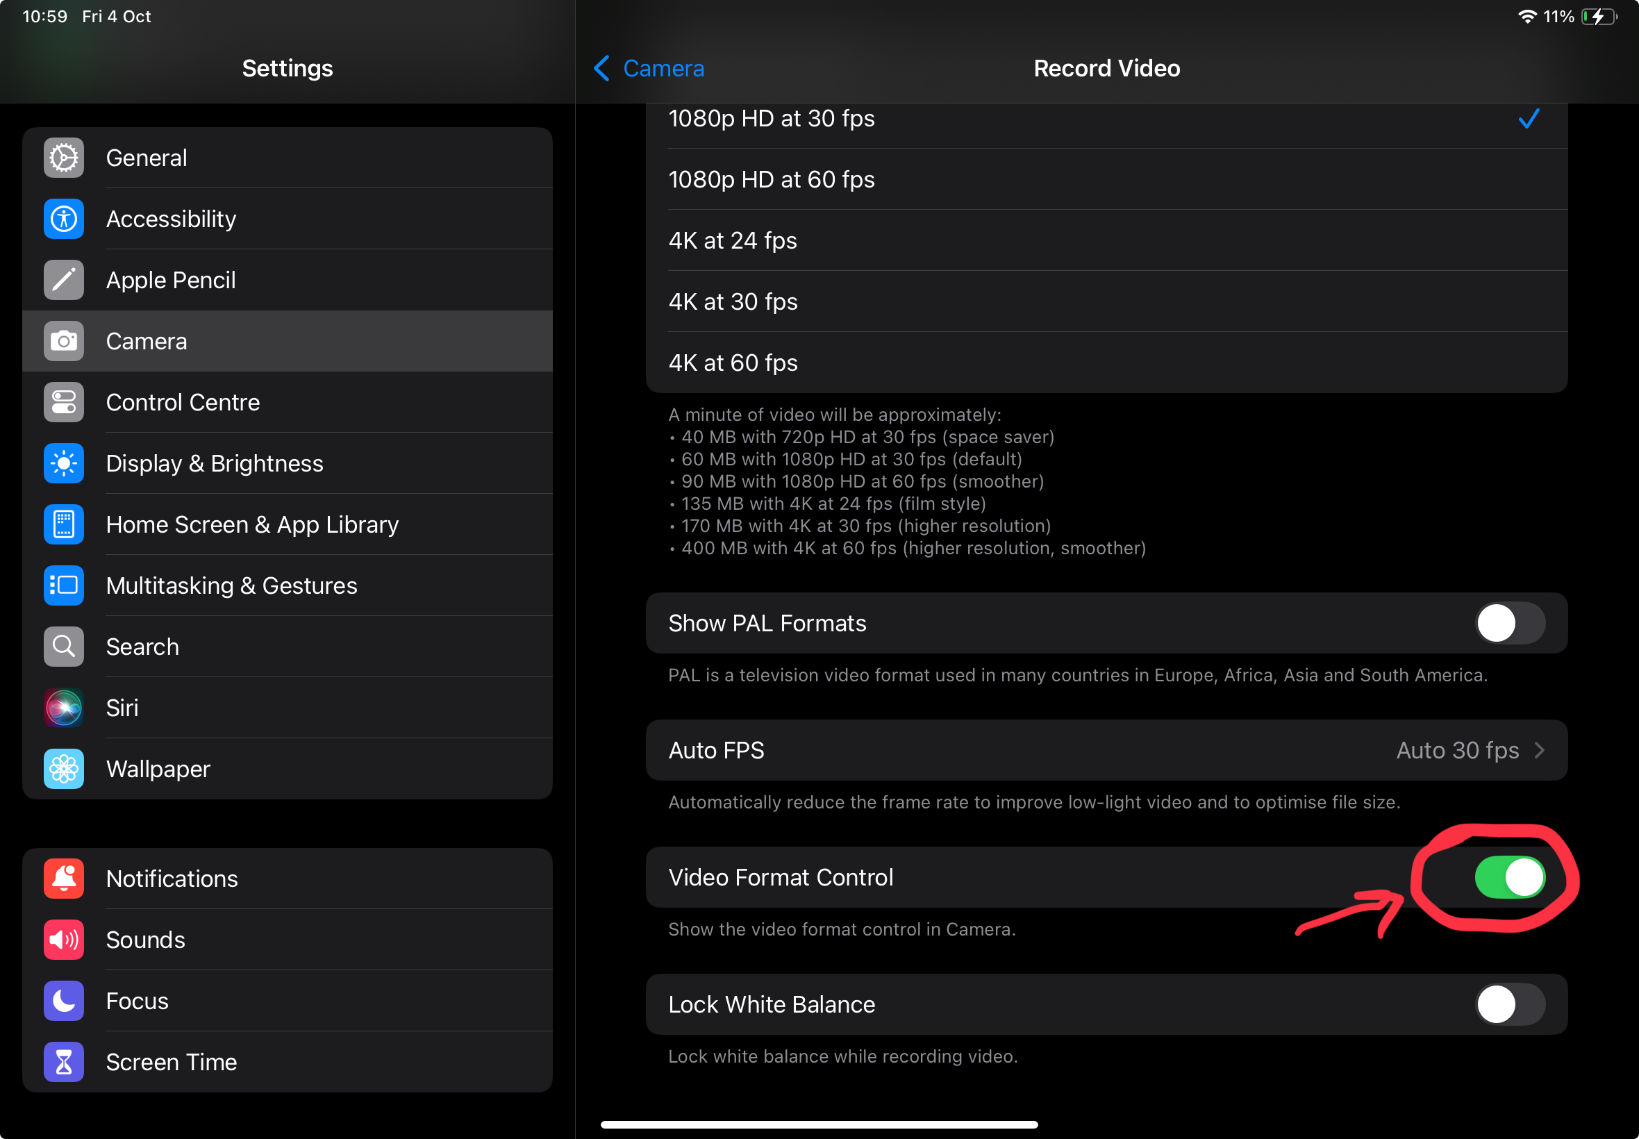The width and height of the screenshot is (1639, 1139).
Task: Tap the home indicator bar
Action: 819,1124
